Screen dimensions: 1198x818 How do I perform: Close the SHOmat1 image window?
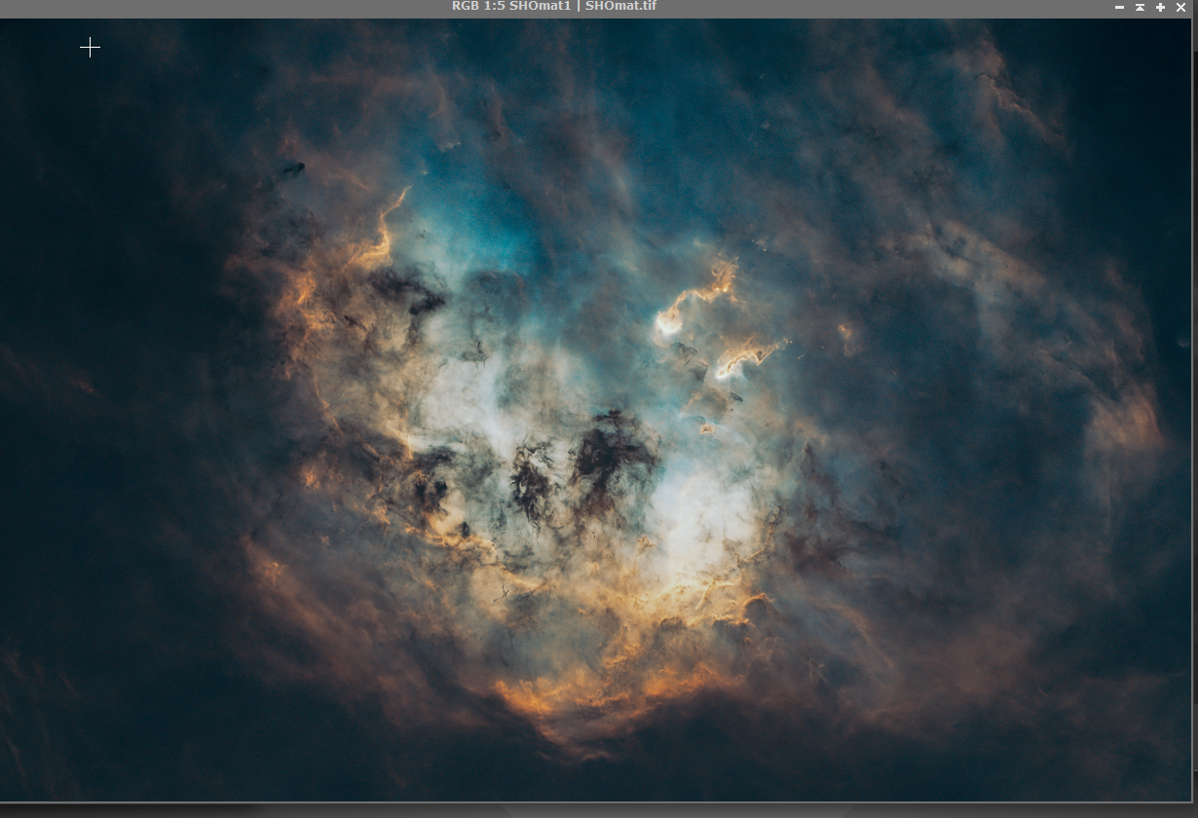1181,7
